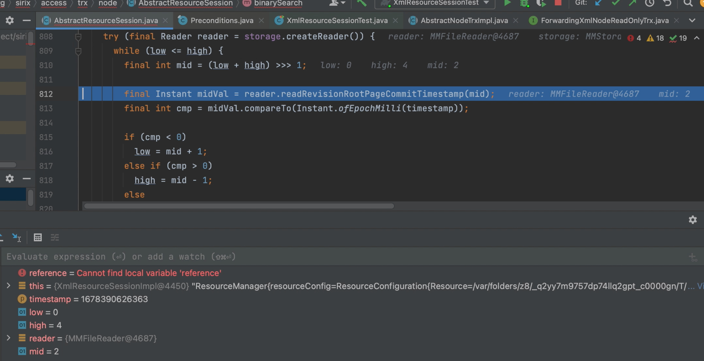Click the green Run button

point(507,3)
